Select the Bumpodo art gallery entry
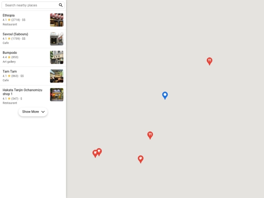 click(x=33, y=57)
